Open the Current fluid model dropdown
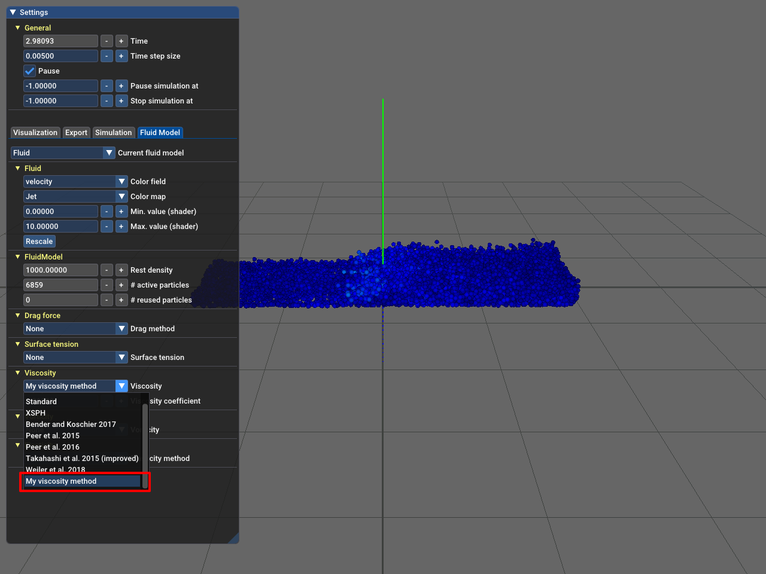Viewport: 766px width, 574px height. pos(63,153)
